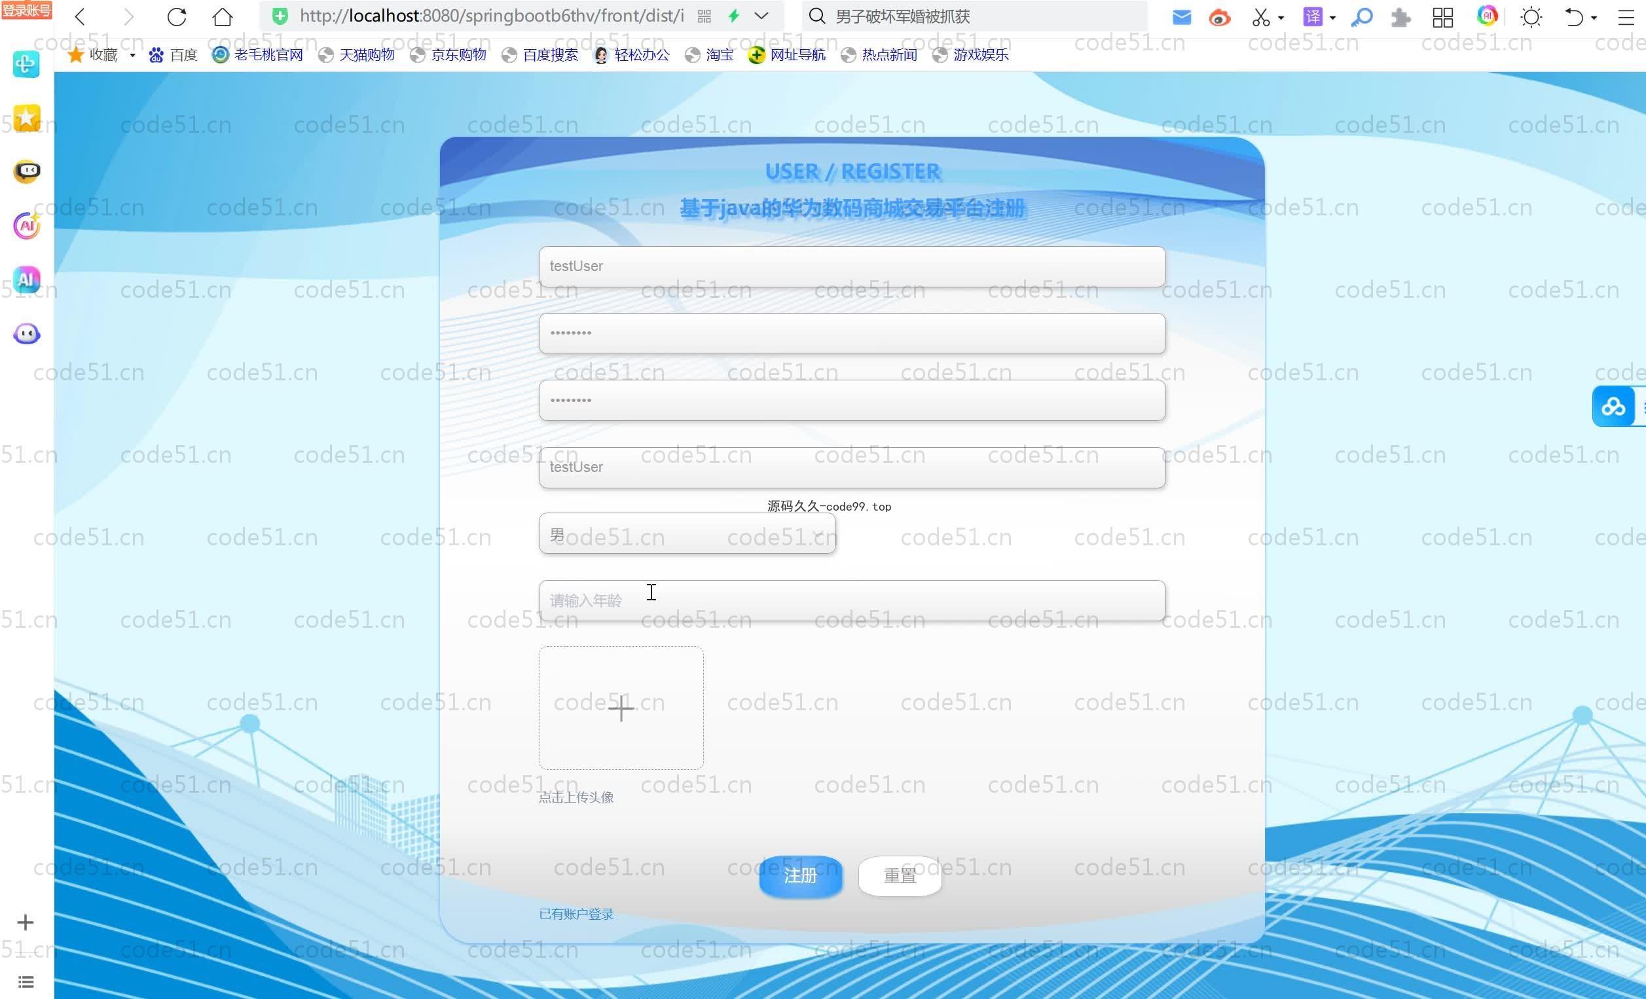The image size is (1646, 999).
Task: Click the yellow robot face sidebar icon
Action: coord(27,171)
